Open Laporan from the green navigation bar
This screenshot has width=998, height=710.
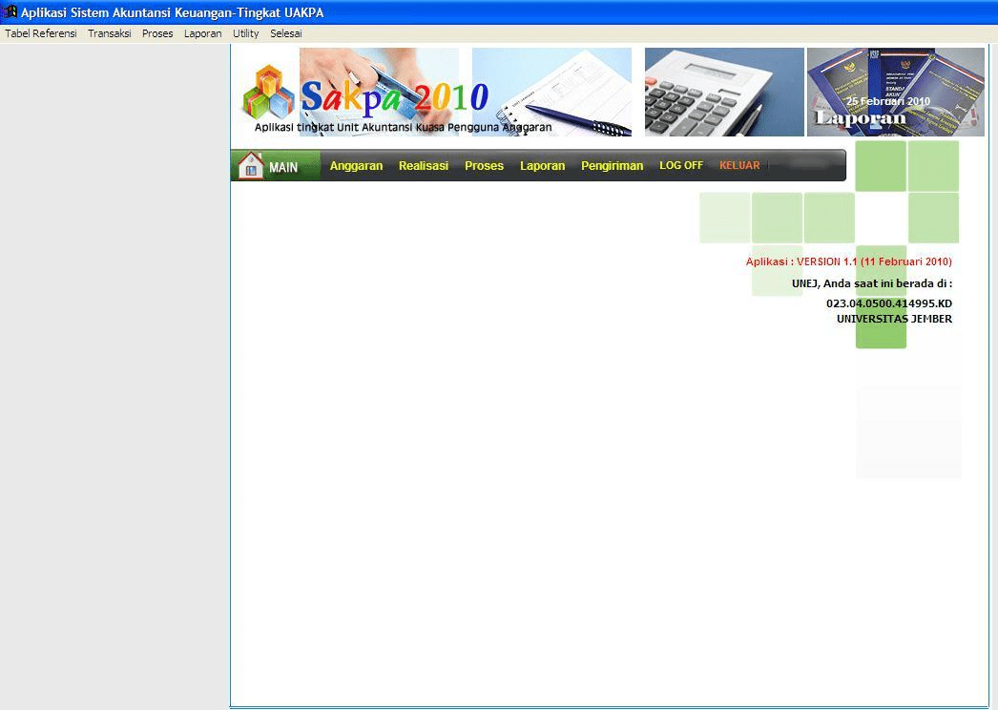[x=542, y=165]
